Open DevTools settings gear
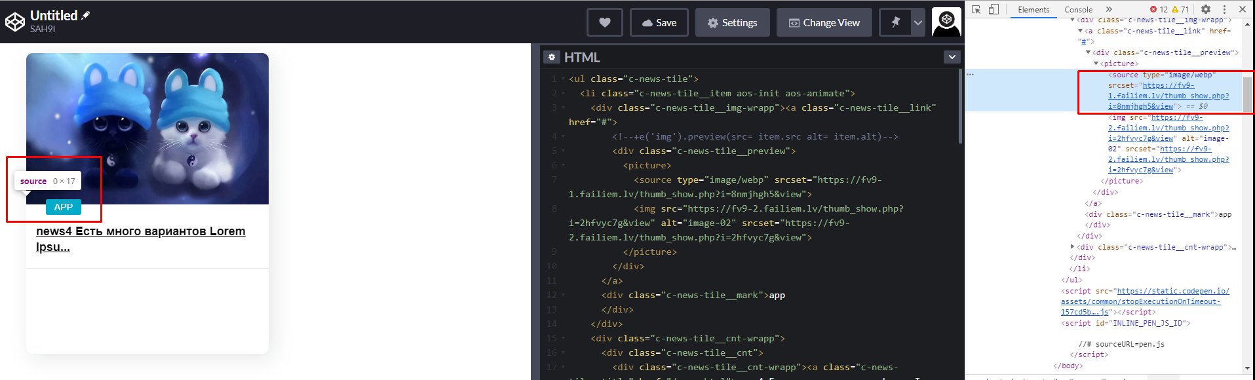This screenshot has width=1255, height=380. point(1206,9)
